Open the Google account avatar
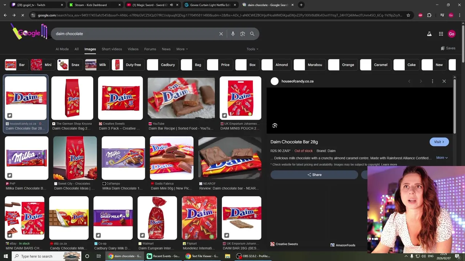The height and width of the screenshot is (261, 465). [x=452, y=34]
